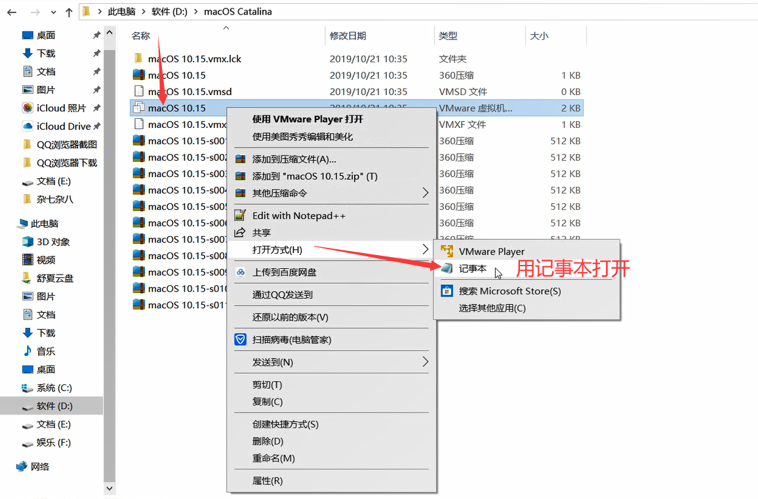This screenshot has height=499, width=758.
Task: Unpin iCloud Drive from Quick Access
Action: point(98,126)
